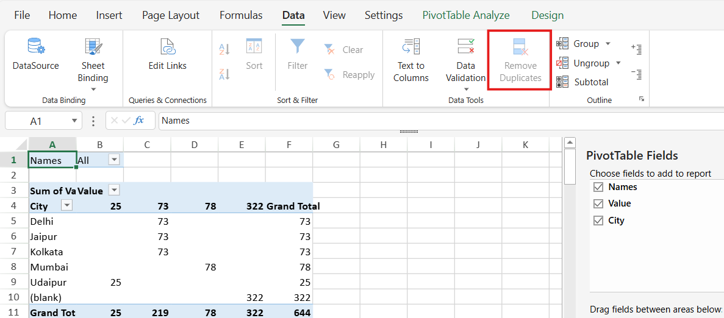Confirm the formula bar entry
724x318 pixels.
point(126,121)
